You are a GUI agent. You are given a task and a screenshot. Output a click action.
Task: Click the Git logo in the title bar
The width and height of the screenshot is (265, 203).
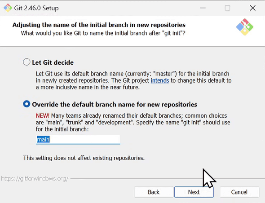(x=8, y=8)
